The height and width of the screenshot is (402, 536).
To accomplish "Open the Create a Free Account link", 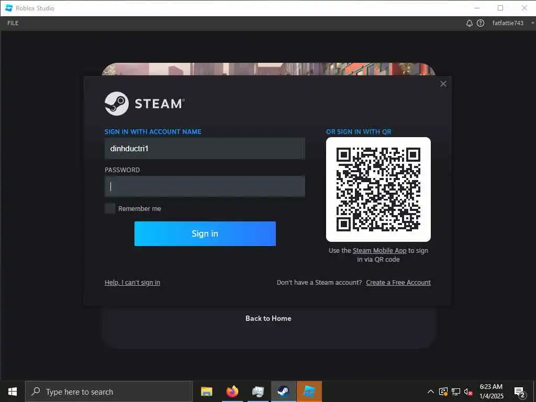I will (398, 282).
